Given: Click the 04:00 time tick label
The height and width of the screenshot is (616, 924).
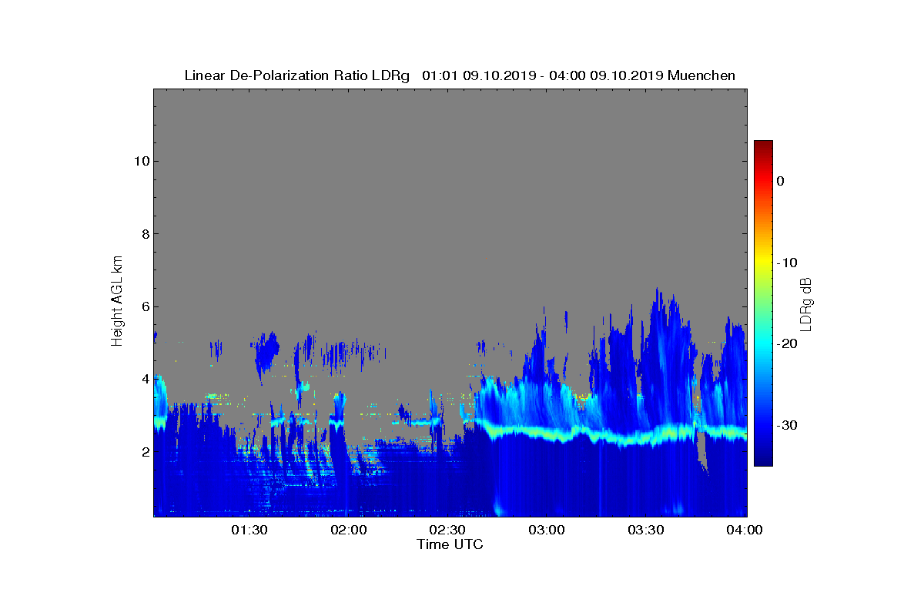Looking at the screenshot, I should click(x=745, y=530).
